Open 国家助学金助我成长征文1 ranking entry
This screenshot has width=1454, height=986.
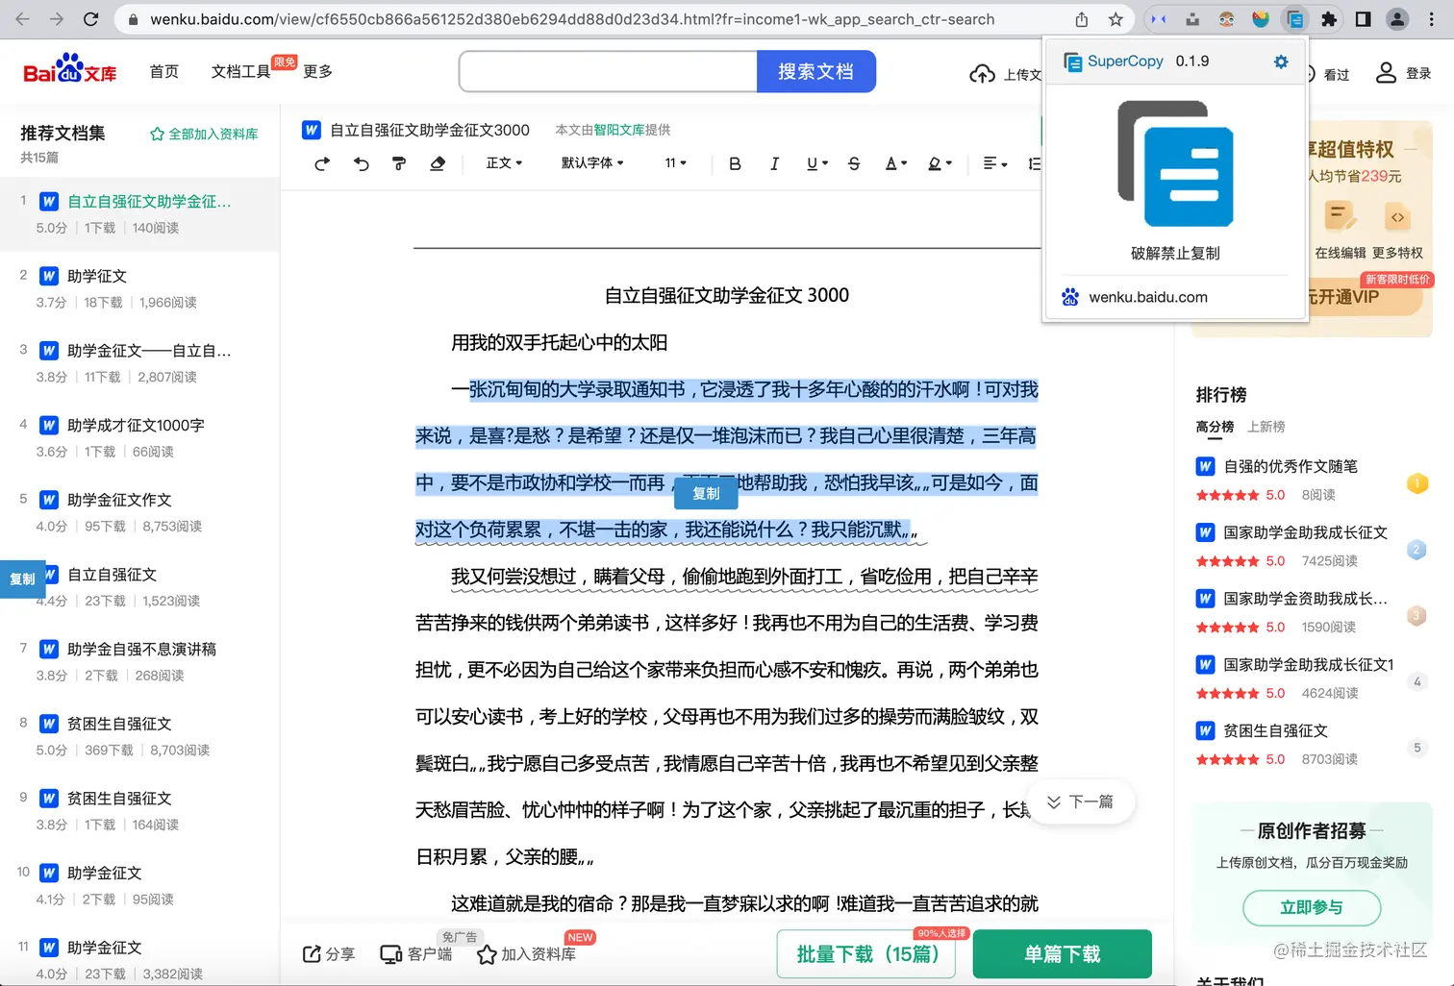point(1308,664)
